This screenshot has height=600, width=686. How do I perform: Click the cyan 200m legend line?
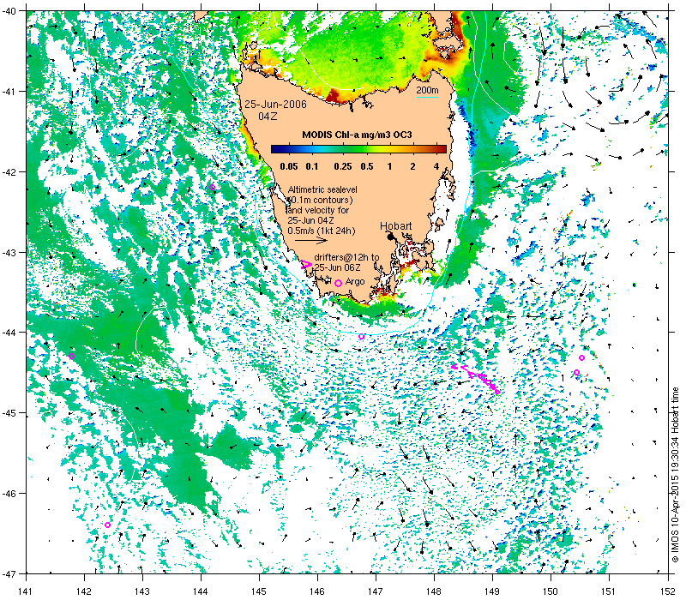[427, 97]
